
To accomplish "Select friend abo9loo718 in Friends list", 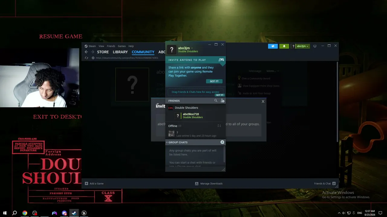I will (x=195, y=116).
